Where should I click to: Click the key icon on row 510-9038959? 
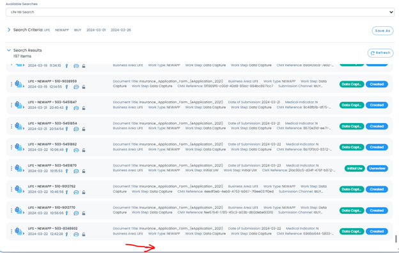pos(66,87)
